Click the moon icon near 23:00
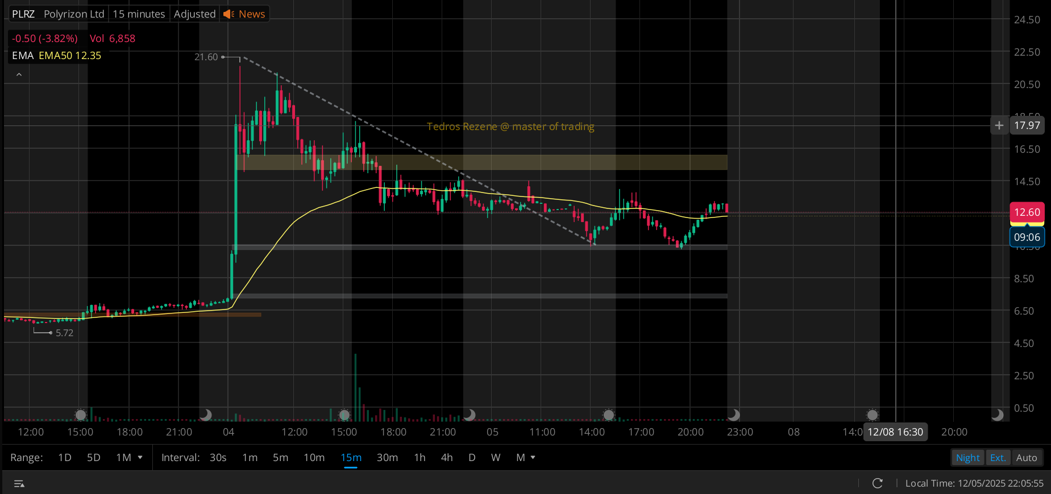 734,415
